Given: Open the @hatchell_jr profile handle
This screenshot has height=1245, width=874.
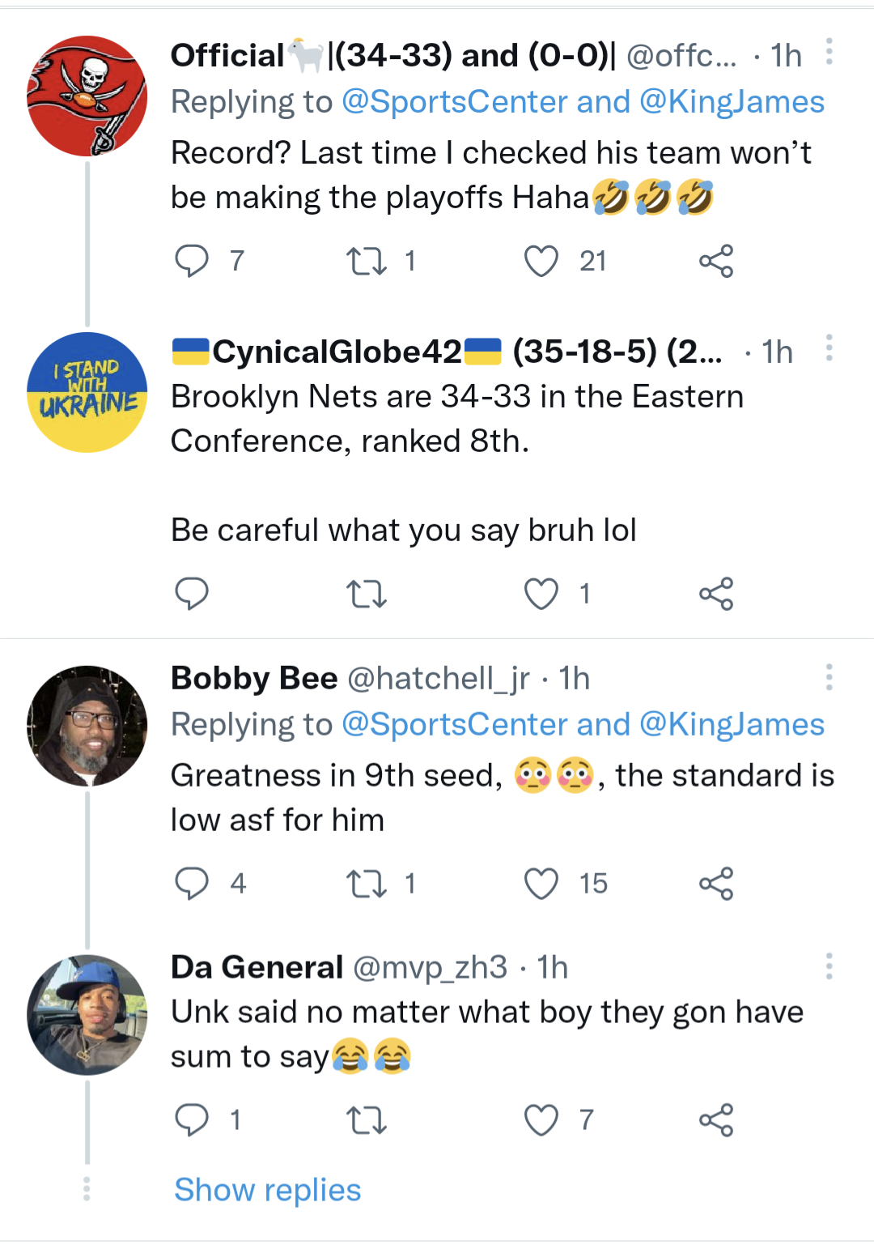Looking at the screenshot, I should tap(438, 678).
